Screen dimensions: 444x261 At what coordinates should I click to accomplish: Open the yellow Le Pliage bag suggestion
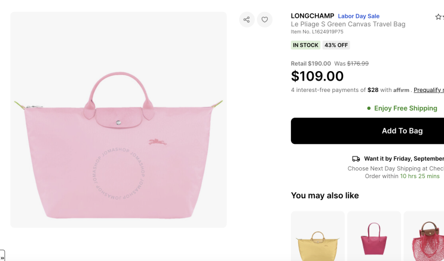pos(317,239)
